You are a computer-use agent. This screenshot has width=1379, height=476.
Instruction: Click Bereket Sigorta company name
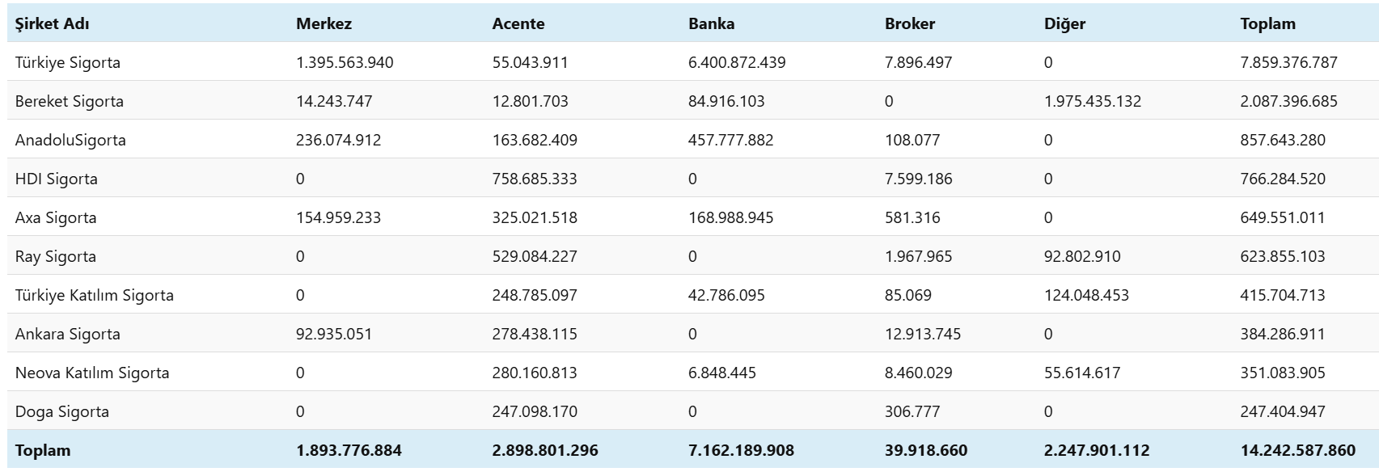point(69,101)
